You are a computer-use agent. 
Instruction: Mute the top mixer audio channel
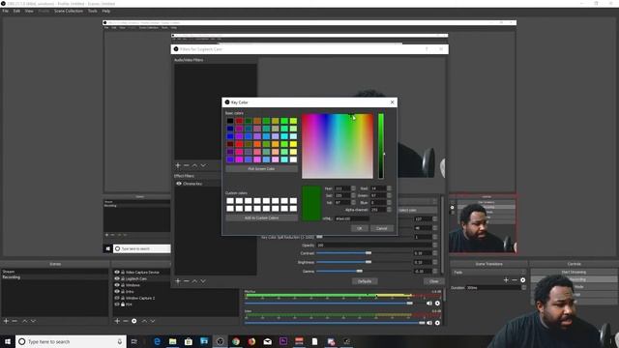[429, 303]
